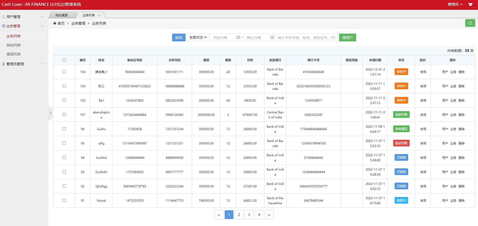The image size is (478, 226).
Task: Open the start date calendar icon
Action: pos(238,37)
